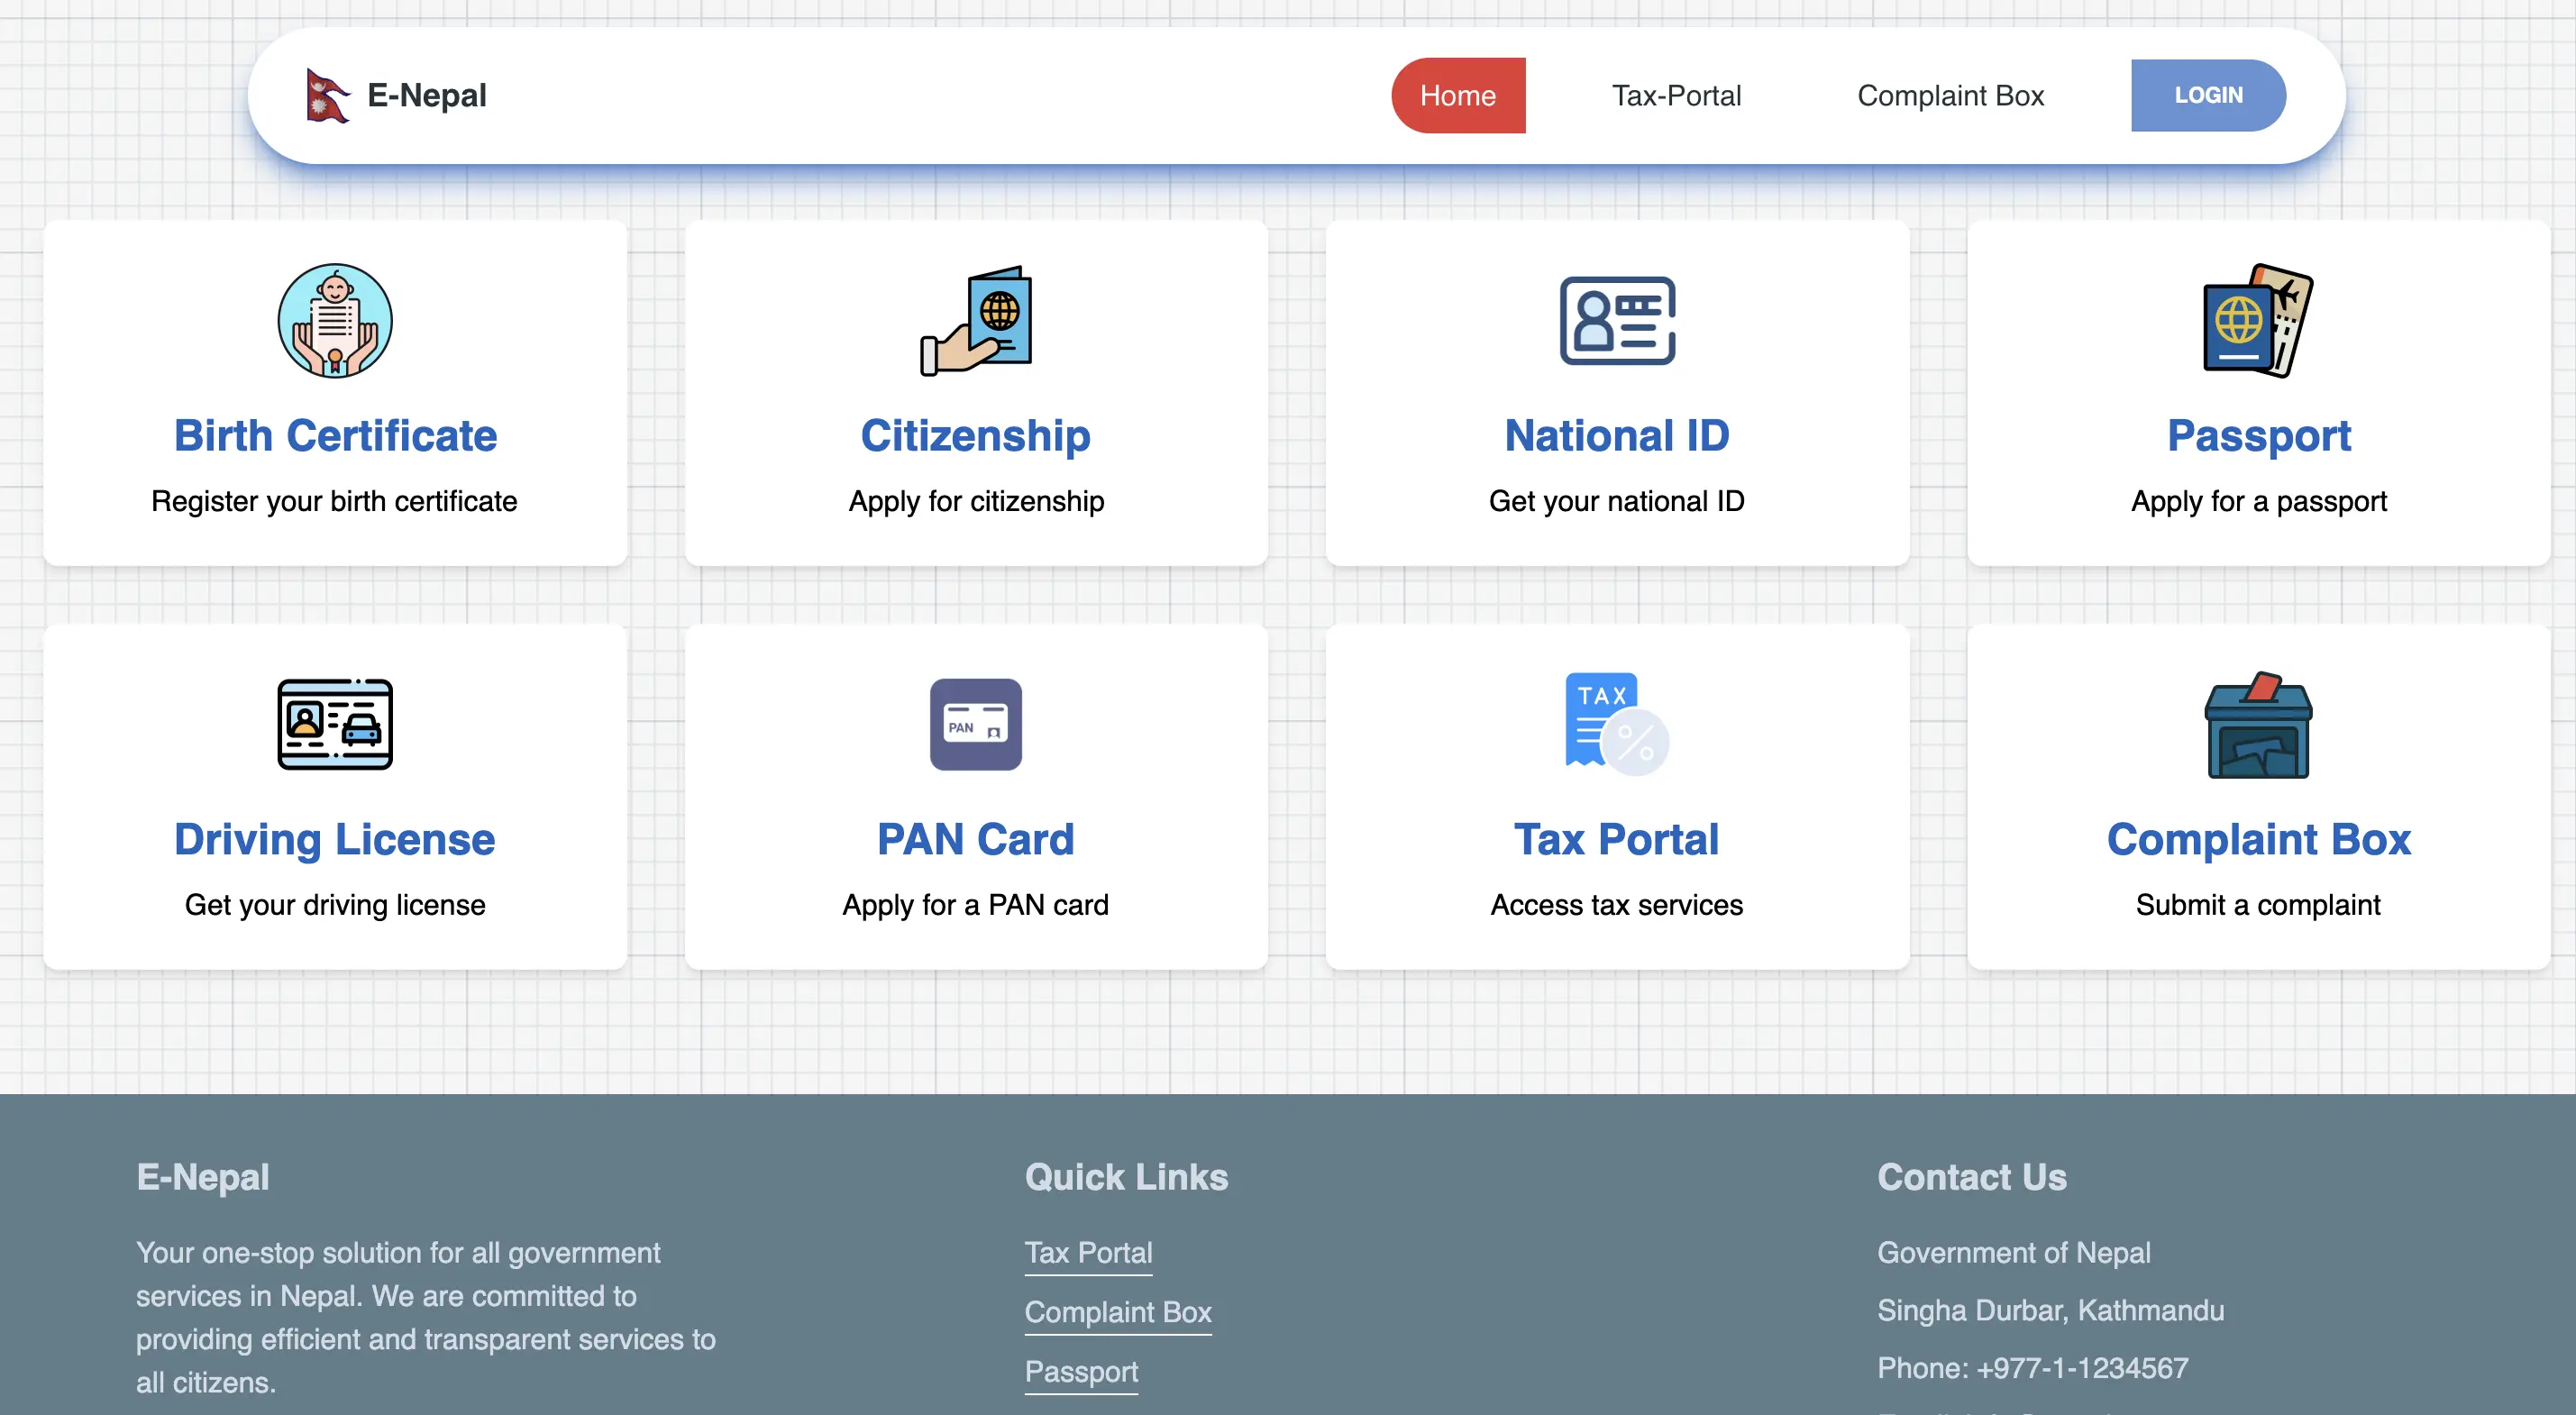The height and width of the screenshot is (1415, 2576).
Task: Open the Birth Certificate heading
Action: 335,436
